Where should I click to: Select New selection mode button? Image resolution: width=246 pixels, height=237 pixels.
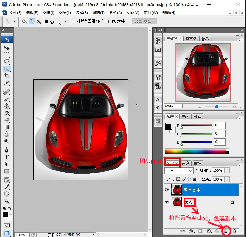tap(25, 21)
